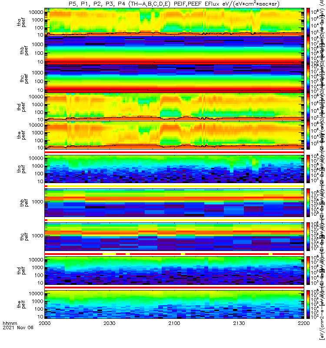Viewport: 326px width, 348px height.
Task: Click the 1000 tick of the peef
Action: point(37,133)
